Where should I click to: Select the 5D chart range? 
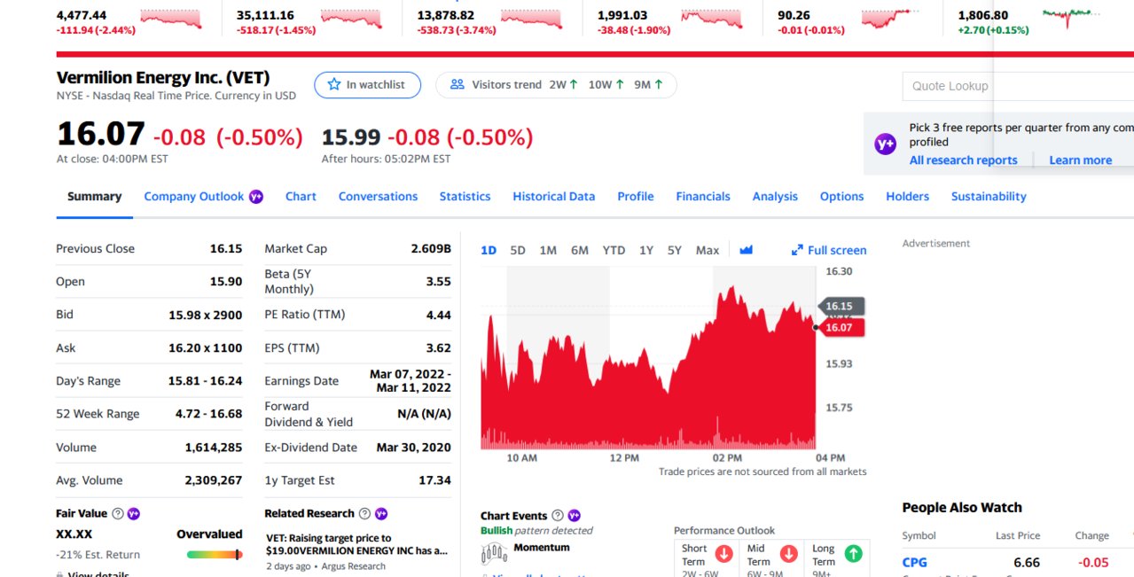(518, 250)
